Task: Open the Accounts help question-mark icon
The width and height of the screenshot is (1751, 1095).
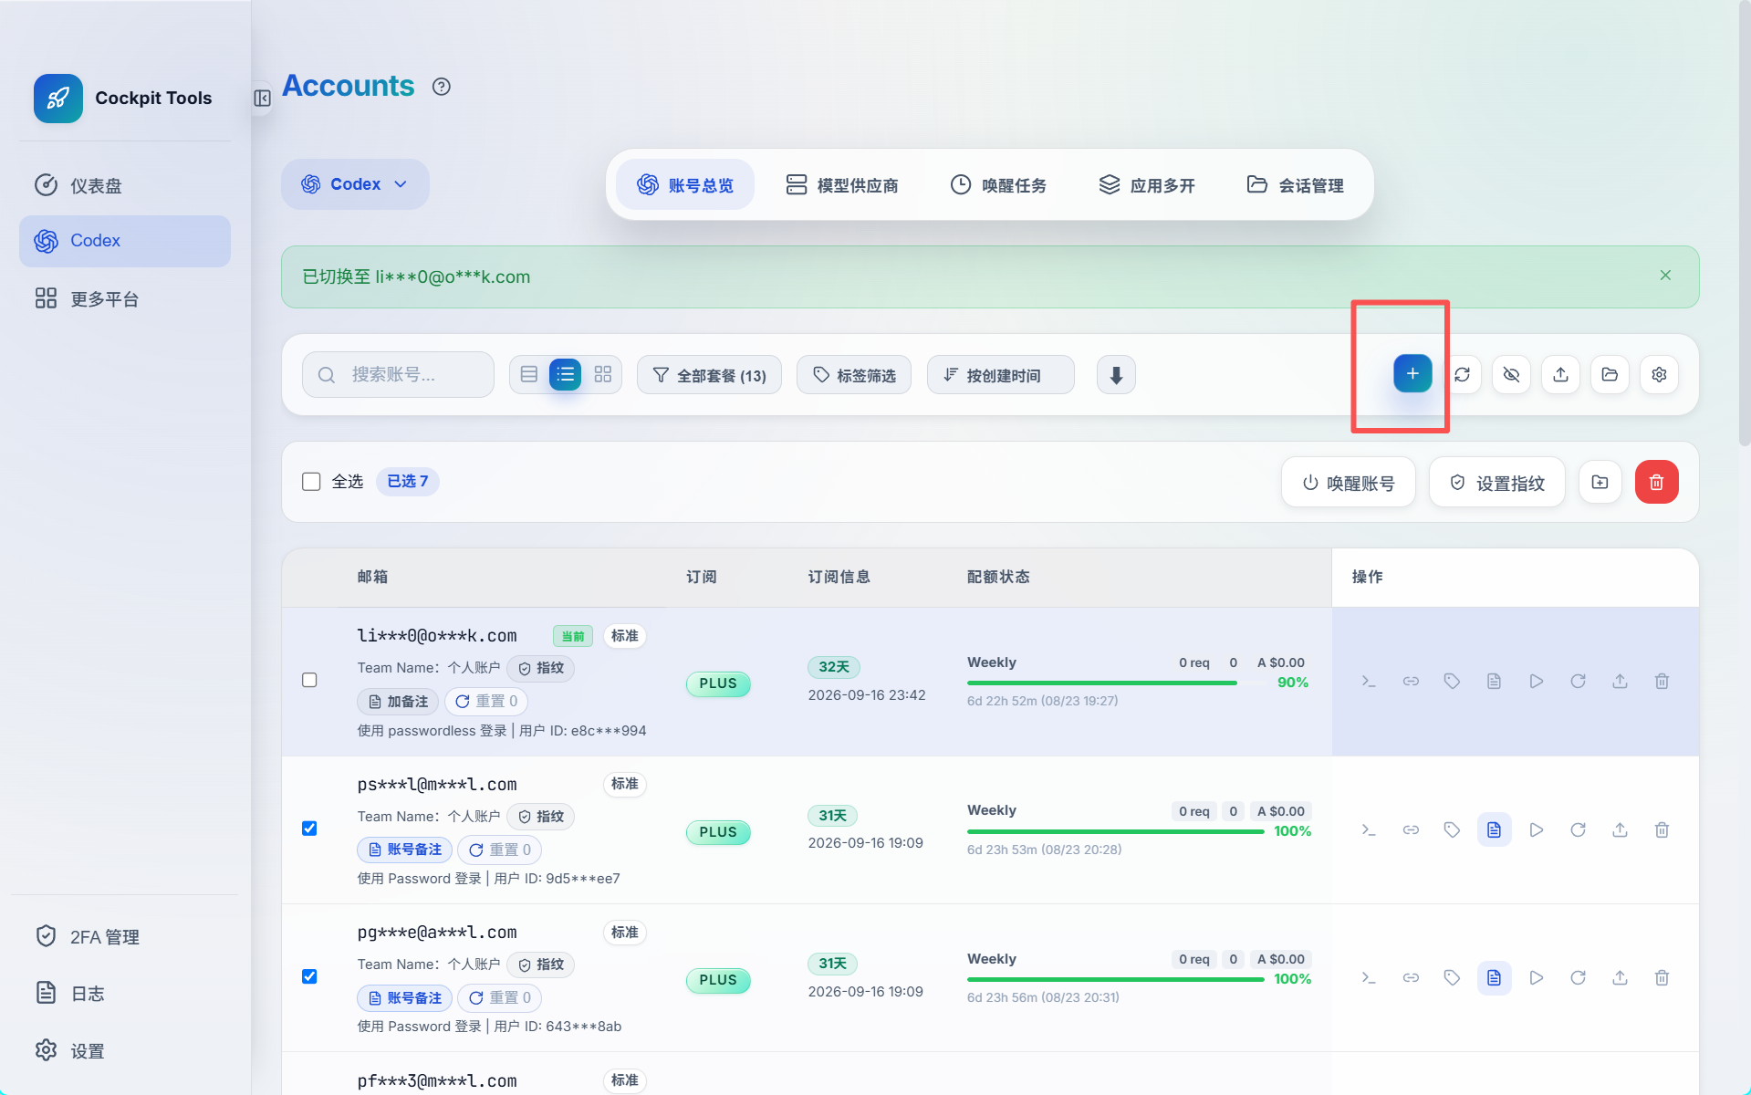Action: pos(442,87)
